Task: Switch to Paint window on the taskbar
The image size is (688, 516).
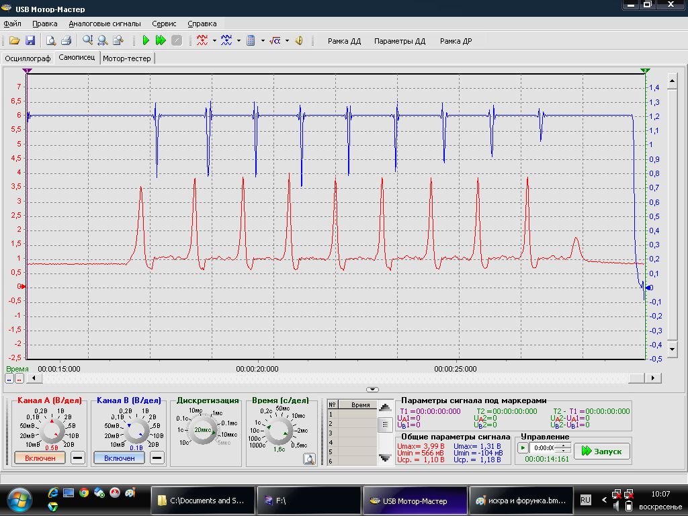Action: click(521, 501)
